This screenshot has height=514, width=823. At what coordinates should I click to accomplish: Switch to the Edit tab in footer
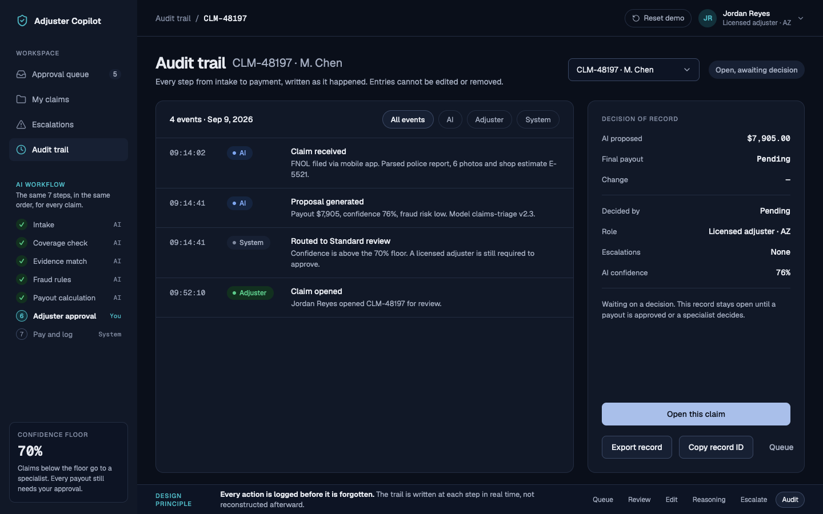coord(672,500)
